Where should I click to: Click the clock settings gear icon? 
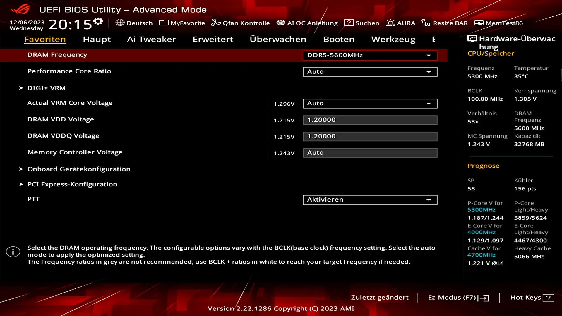click(x=98, y=21)
